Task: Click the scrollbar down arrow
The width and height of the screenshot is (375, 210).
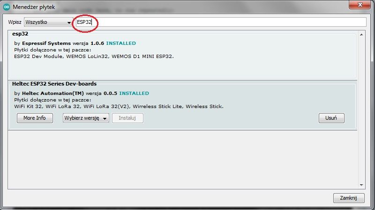Action: [361, 185]
